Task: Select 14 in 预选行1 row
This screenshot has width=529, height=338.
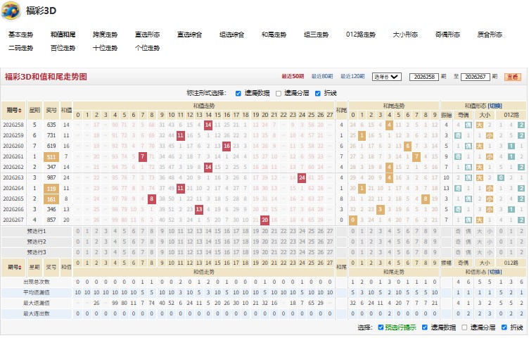Action: [x=208, y=232]
